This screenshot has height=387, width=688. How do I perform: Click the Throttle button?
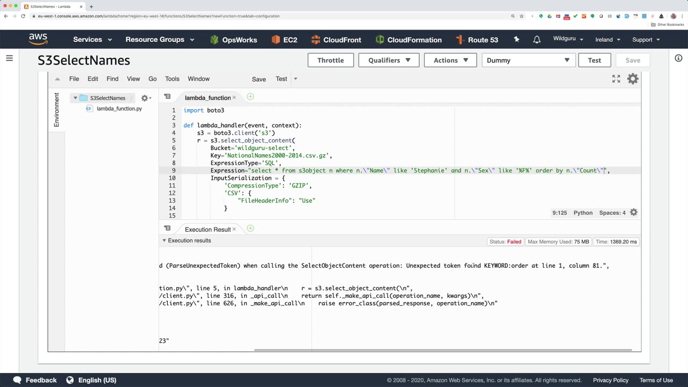331,60
